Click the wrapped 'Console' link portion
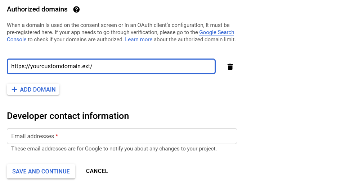Image resolution: width=345 pixels, height=186 pixels. point(17,39)
